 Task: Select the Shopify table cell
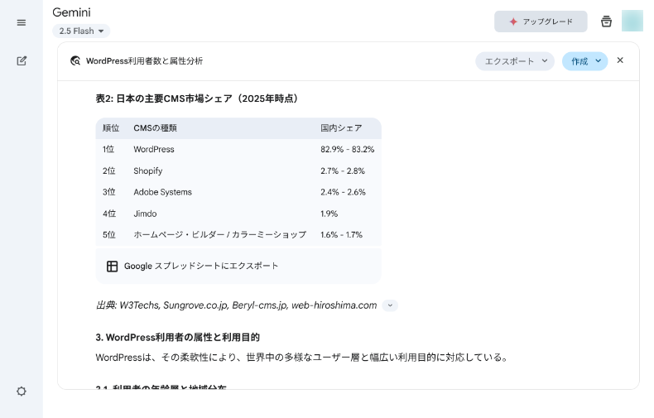(x=147, y=171)
